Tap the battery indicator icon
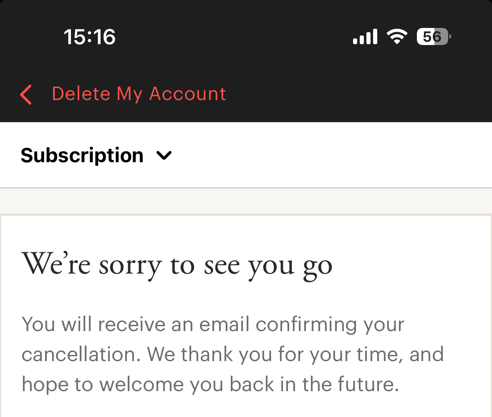This screenshot has height=417, width=492. click(434, 37)
